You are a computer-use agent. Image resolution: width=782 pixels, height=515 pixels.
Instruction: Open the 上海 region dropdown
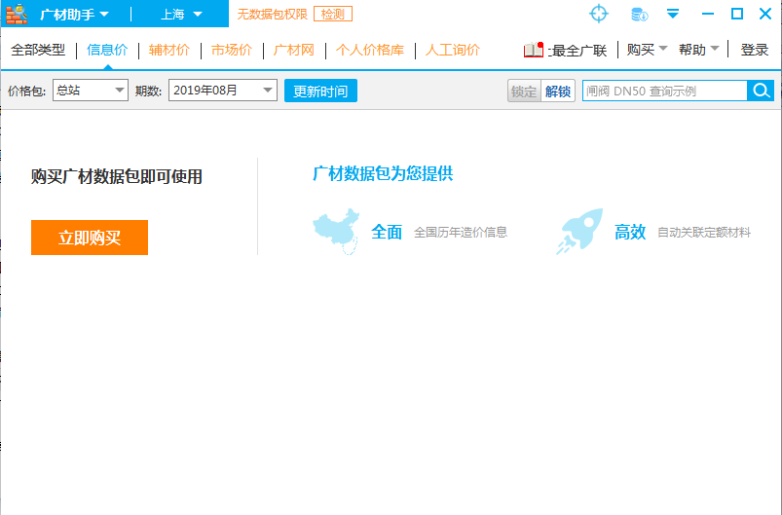[x=181, y=14]
